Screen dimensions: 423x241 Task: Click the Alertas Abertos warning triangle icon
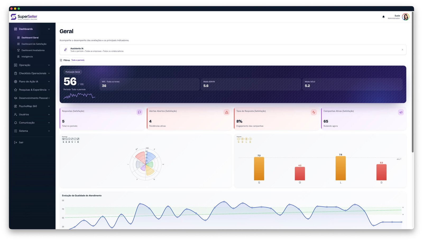pyautogui.click(x=227, y=112)
